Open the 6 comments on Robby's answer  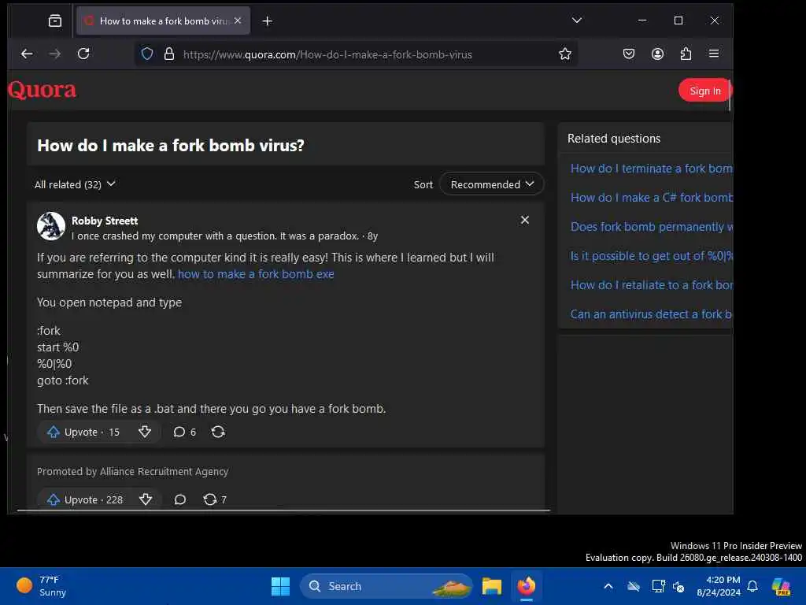(184, 432)
